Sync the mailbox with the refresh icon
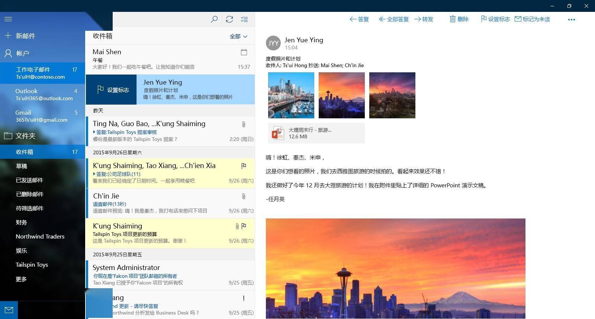Screen dimensions: 595x319 229,19
